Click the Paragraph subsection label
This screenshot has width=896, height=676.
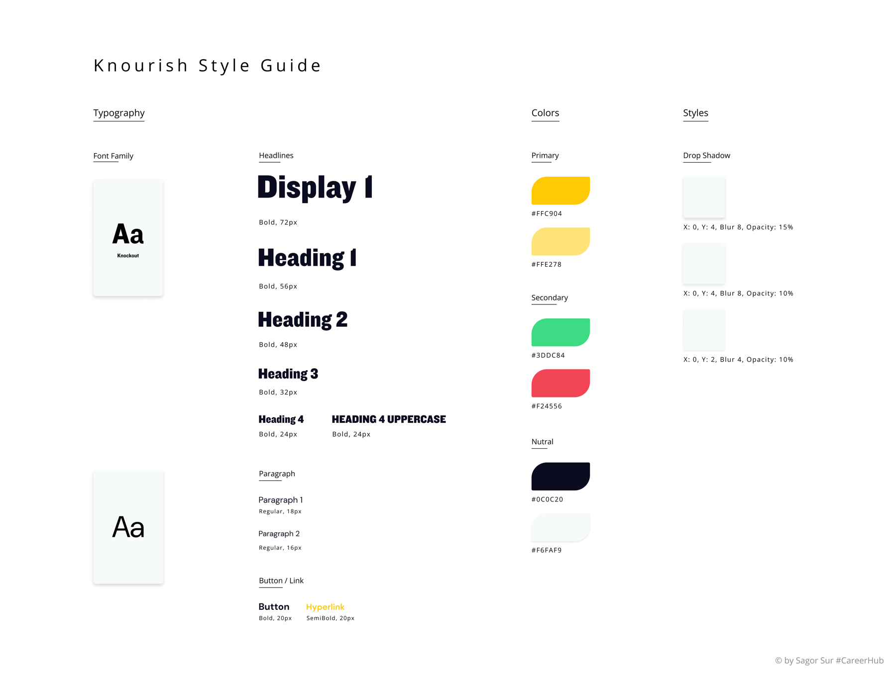[x=277, y=474]
